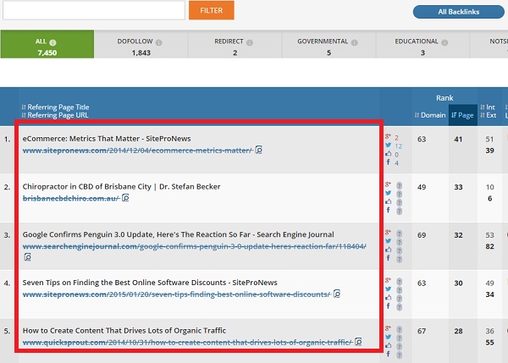The width and height of the screenshot is (508, 363).
Task: Click the magnifier icon beside brisbanecbdchiro.com.au
Action: click(x=125, y=198)
